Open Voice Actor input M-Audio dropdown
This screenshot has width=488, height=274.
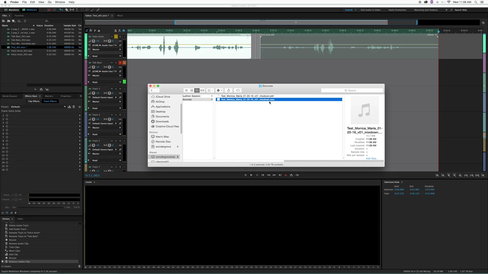[x=104, y=45]
